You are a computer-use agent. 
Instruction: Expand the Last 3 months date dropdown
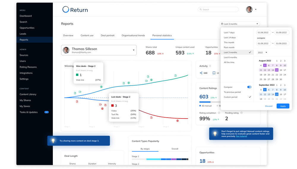coord(240,24)
